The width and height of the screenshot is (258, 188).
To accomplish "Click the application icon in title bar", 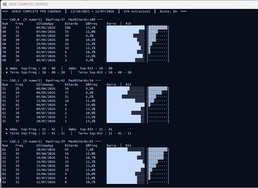I will pyautogui.click(x=5, y=4).
